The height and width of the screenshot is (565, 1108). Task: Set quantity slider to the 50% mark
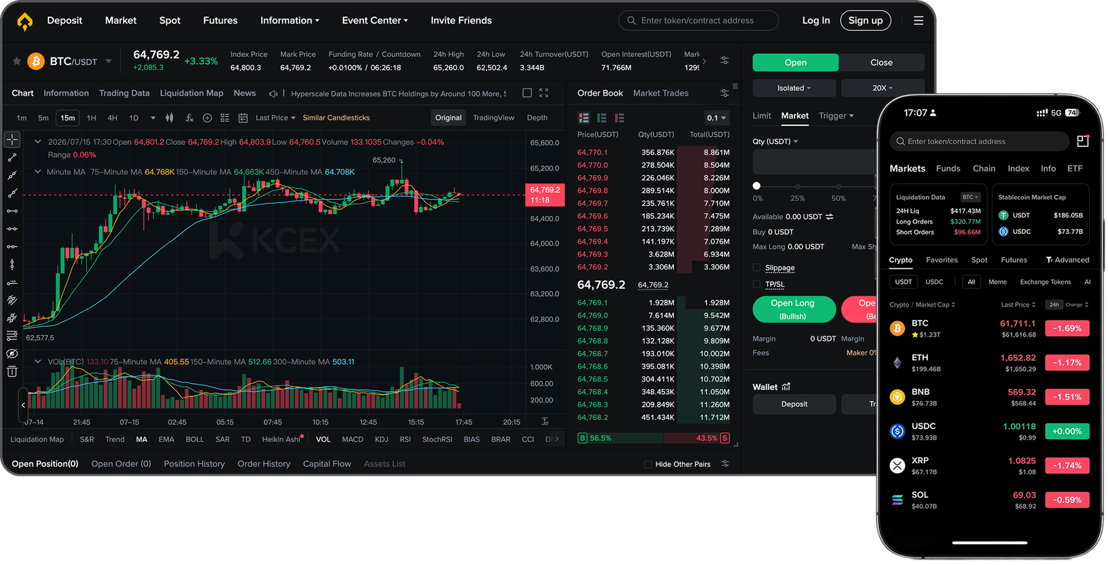839,186
